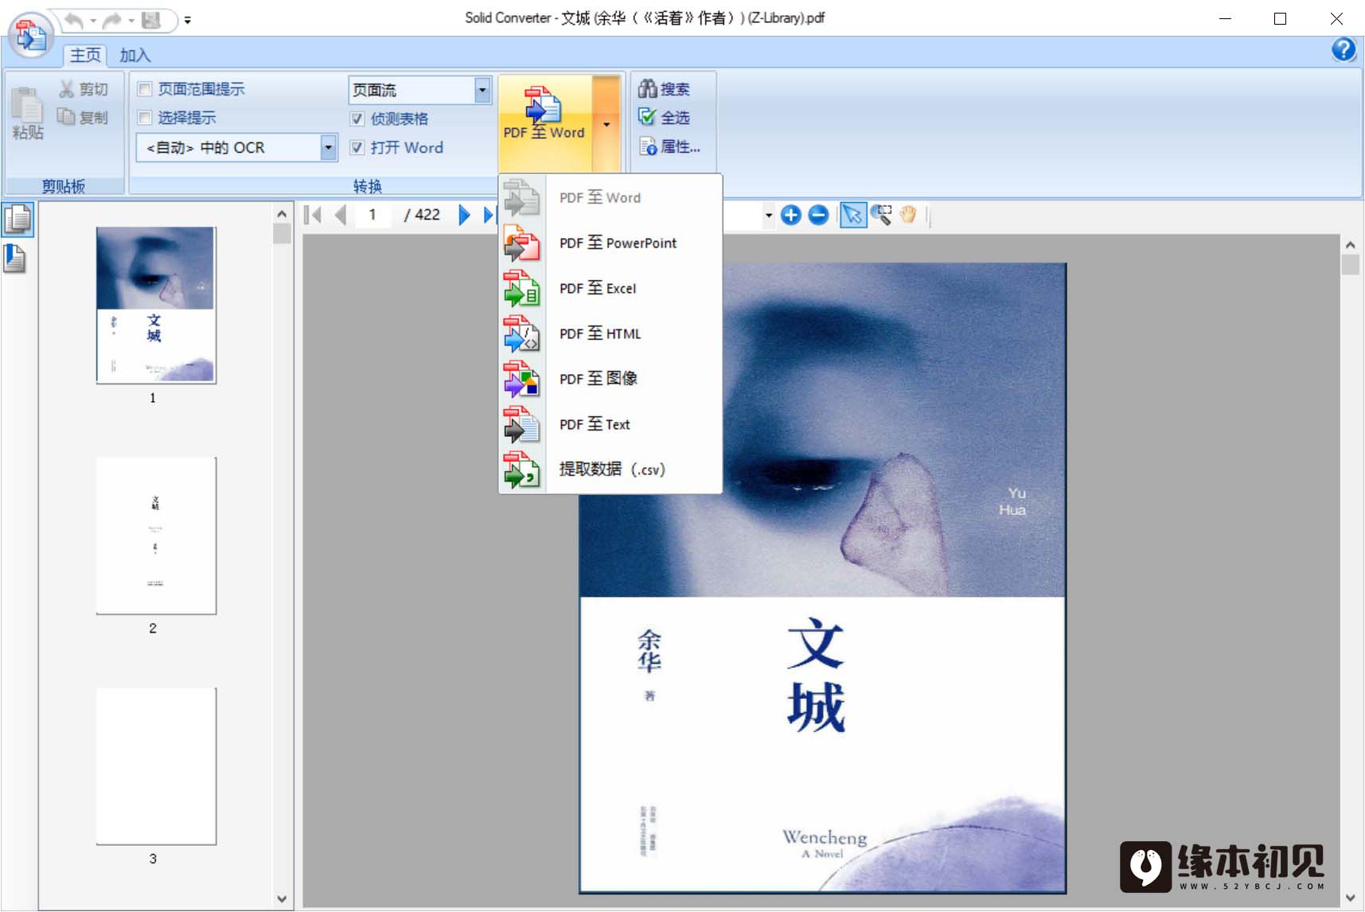Select PDF 至 Excel menu entry

point(610,288)
